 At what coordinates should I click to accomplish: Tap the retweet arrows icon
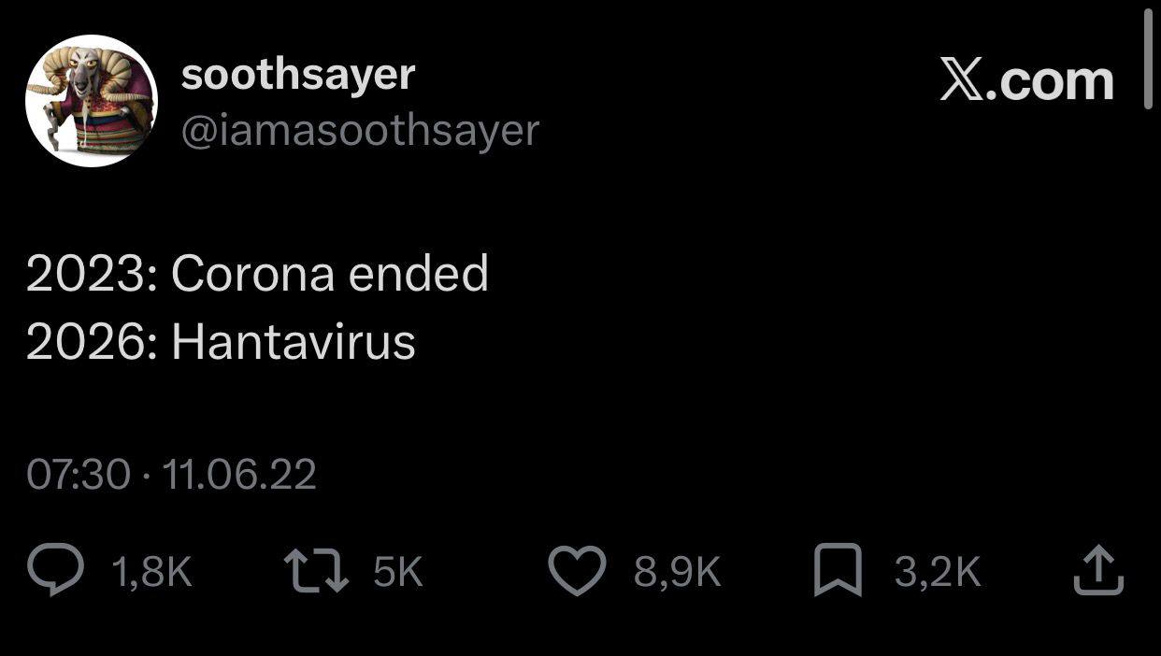[x=317, y=571]
